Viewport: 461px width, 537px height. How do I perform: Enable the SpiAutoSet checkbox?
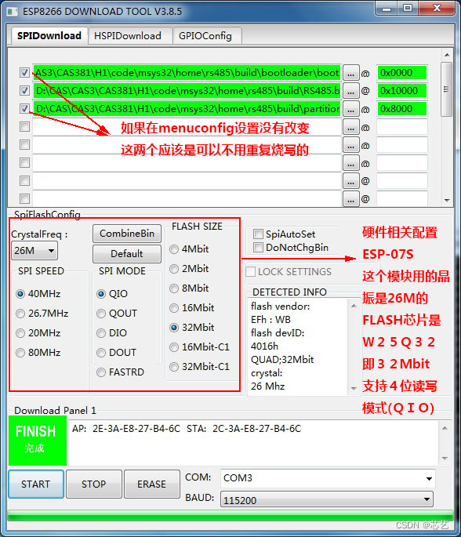click(258, 234)
